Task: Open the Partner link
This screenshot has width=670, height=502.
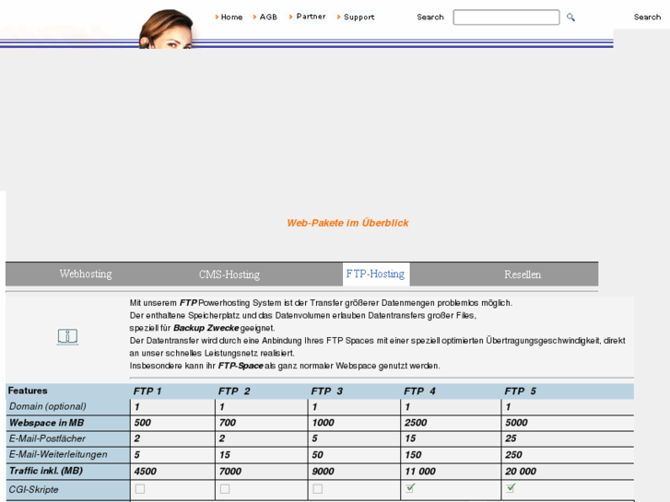Action: pos(311,17)
